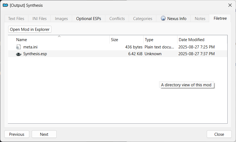
Task: Click the meta.ini file icon
Action: click(18, 47)
